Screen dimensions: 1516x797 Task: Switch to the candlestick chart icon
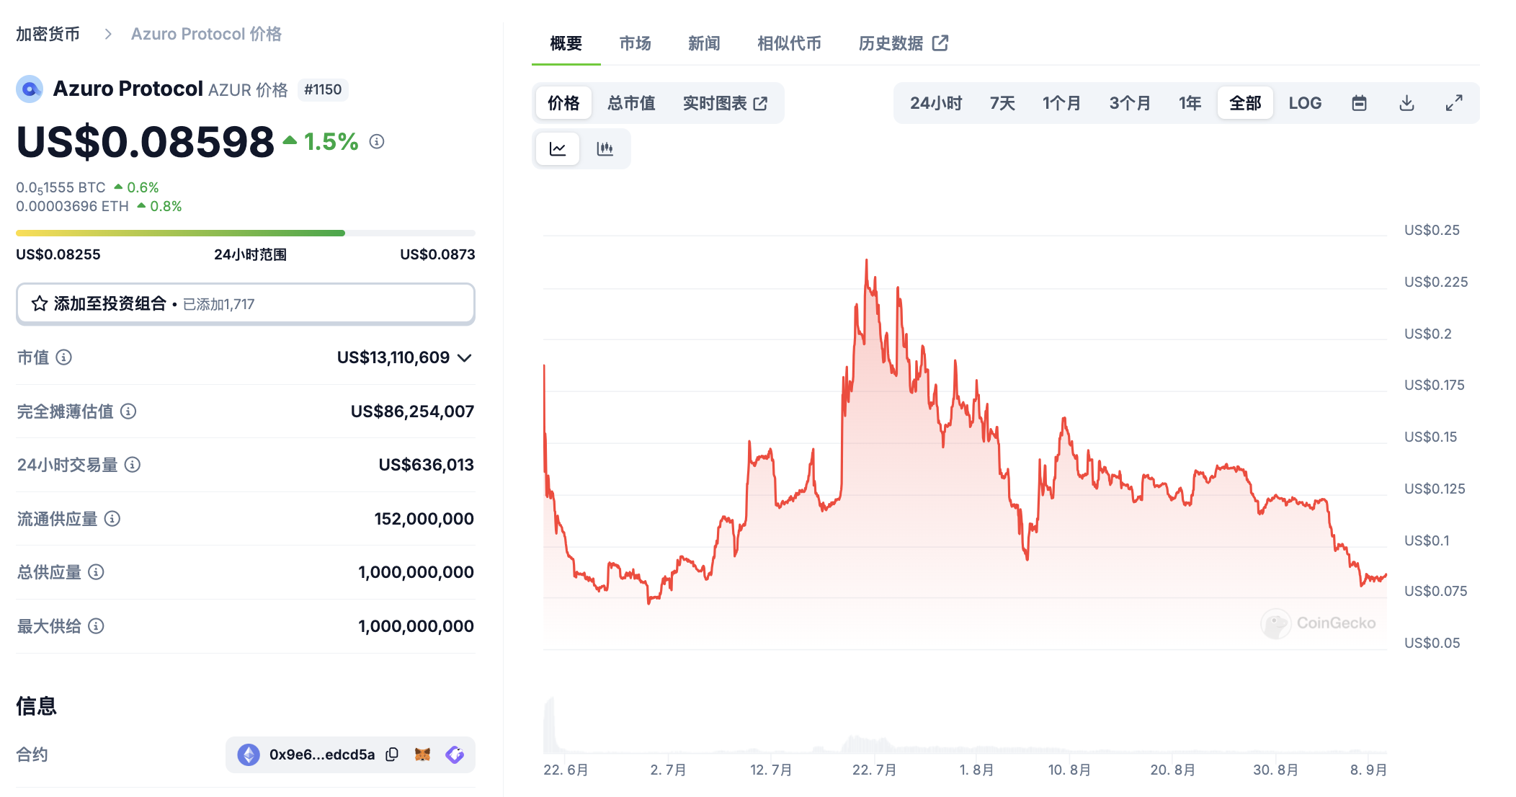pos(605,148)
